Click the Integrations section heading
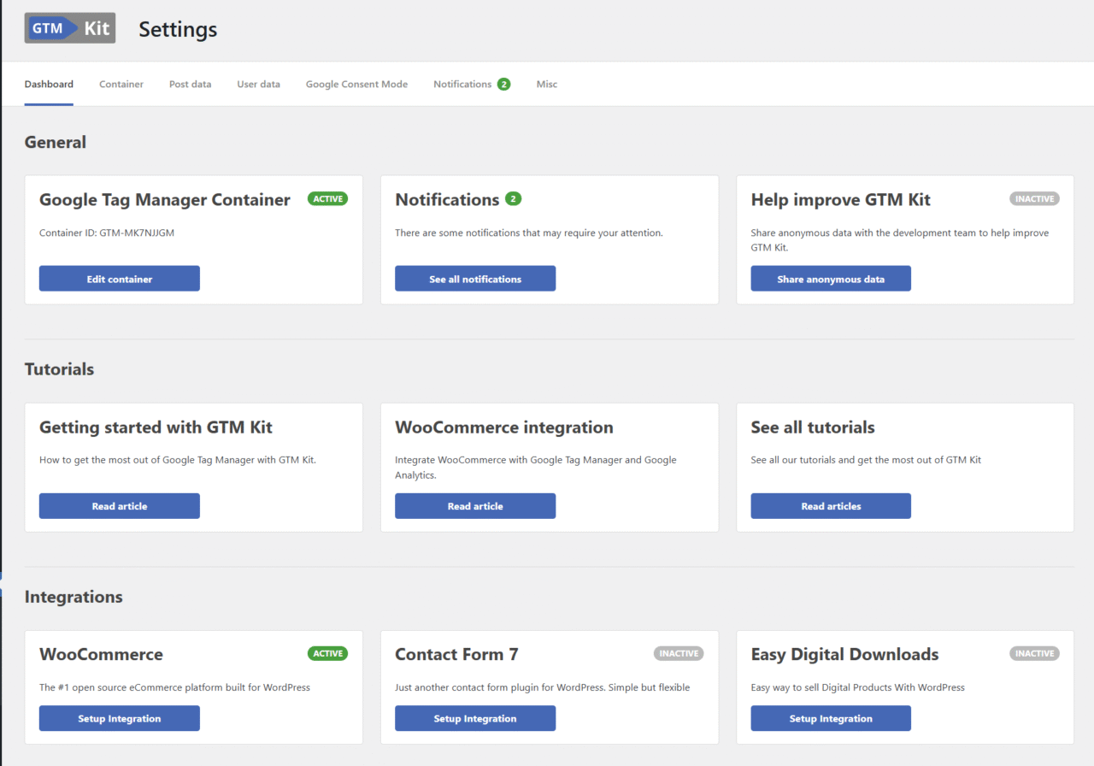Image resolution: width=1094 pixels, height=766 pixels. click(x=74, y=597)
